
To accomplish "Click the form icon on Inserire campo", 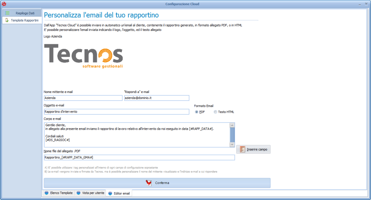I will click(242, 149).
